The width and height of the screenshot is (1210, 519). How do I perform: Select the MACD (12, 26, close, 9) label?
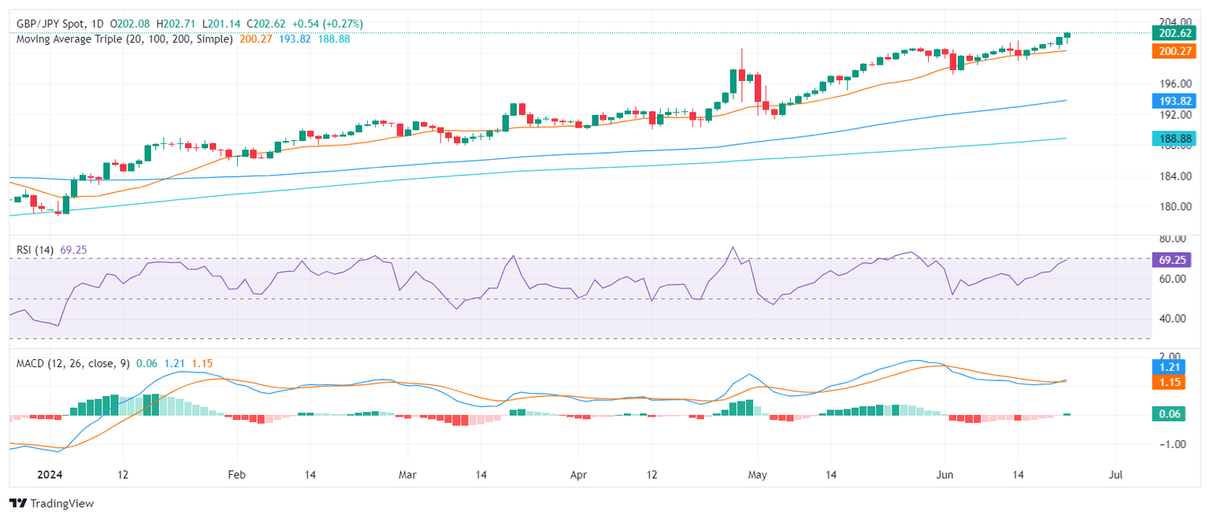pos(73,363)
